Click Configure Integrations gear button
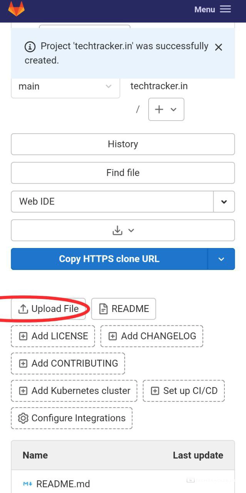The image size is (246, 493). [72, 418]
